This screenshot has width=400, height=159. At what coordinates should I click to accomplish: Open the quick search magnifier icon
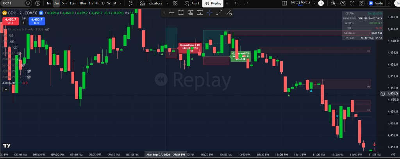(333, 3)
